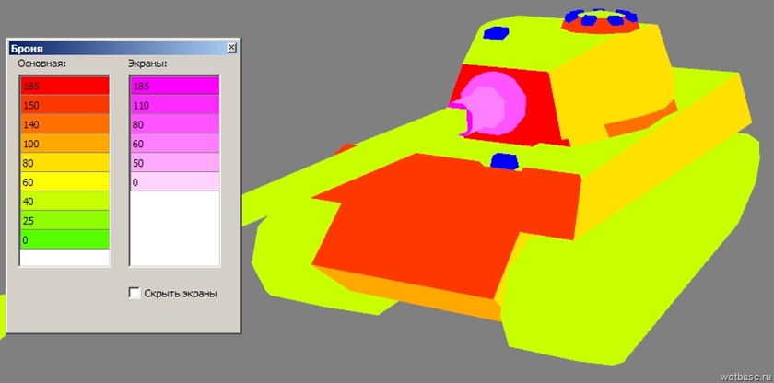Click the 40 lime main armor swatch

(64, 202)
